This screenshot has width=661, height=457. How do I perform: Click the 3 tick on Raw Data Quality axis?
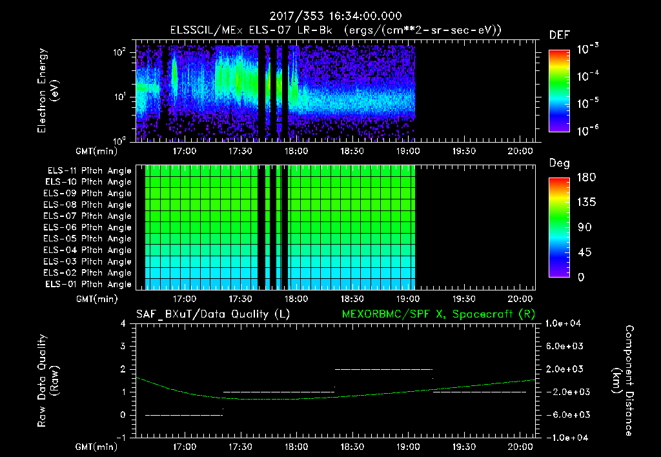click(123, 346)
